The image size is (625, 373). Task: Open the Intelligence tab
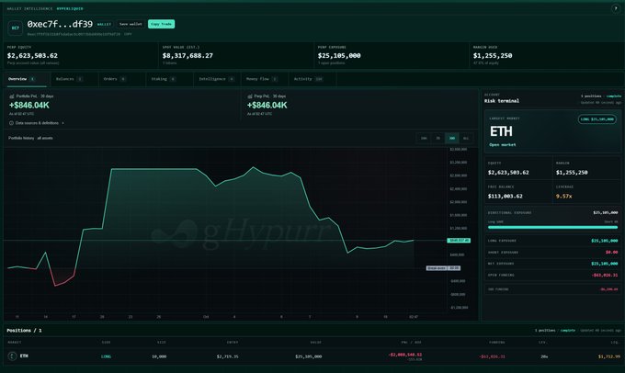[217, 79]
